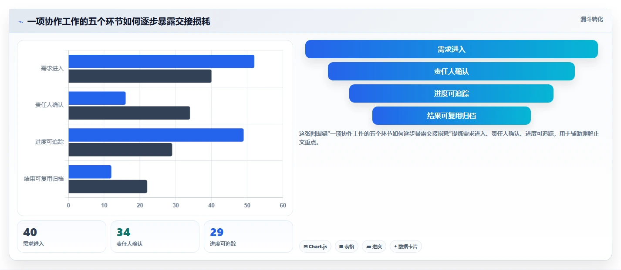Open the stat card showing 34

pyautogui.click(x=155, y=237)
